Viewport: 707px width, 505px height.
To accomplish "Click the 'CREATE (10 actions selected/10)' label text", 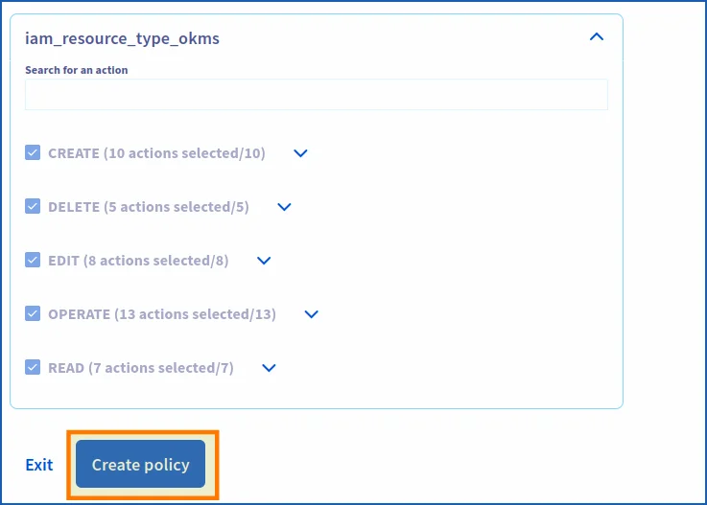I will pyautogui.click(x=156, y=153).
